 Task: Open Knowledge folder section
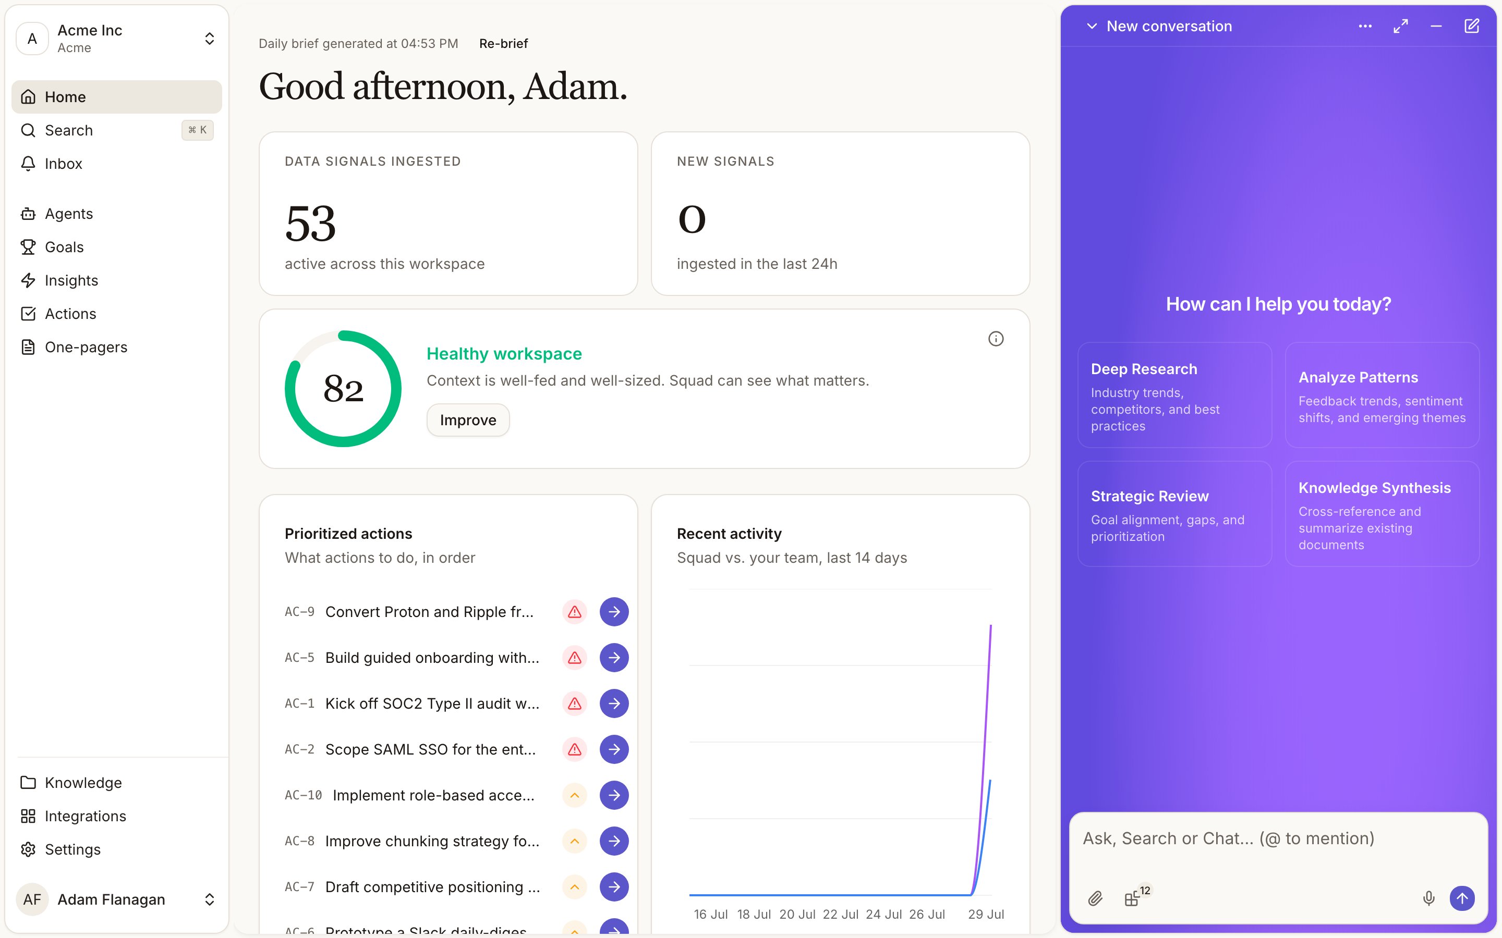tap(116, 783)
